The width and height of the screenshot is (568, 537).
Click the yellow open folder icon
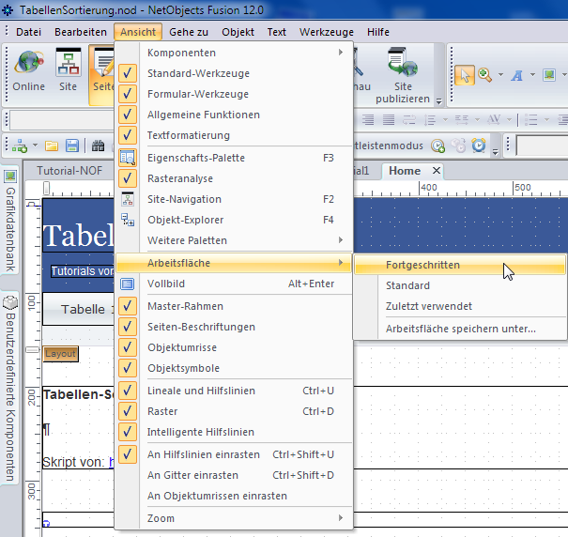50,146
